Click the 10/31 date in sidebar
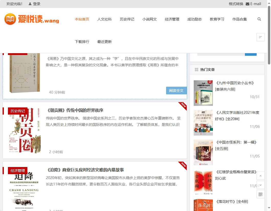 tap(255, 97)
